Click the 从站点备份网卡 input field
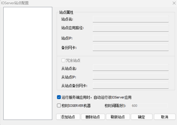Viewport: 177px width, 125px height. 131,85
